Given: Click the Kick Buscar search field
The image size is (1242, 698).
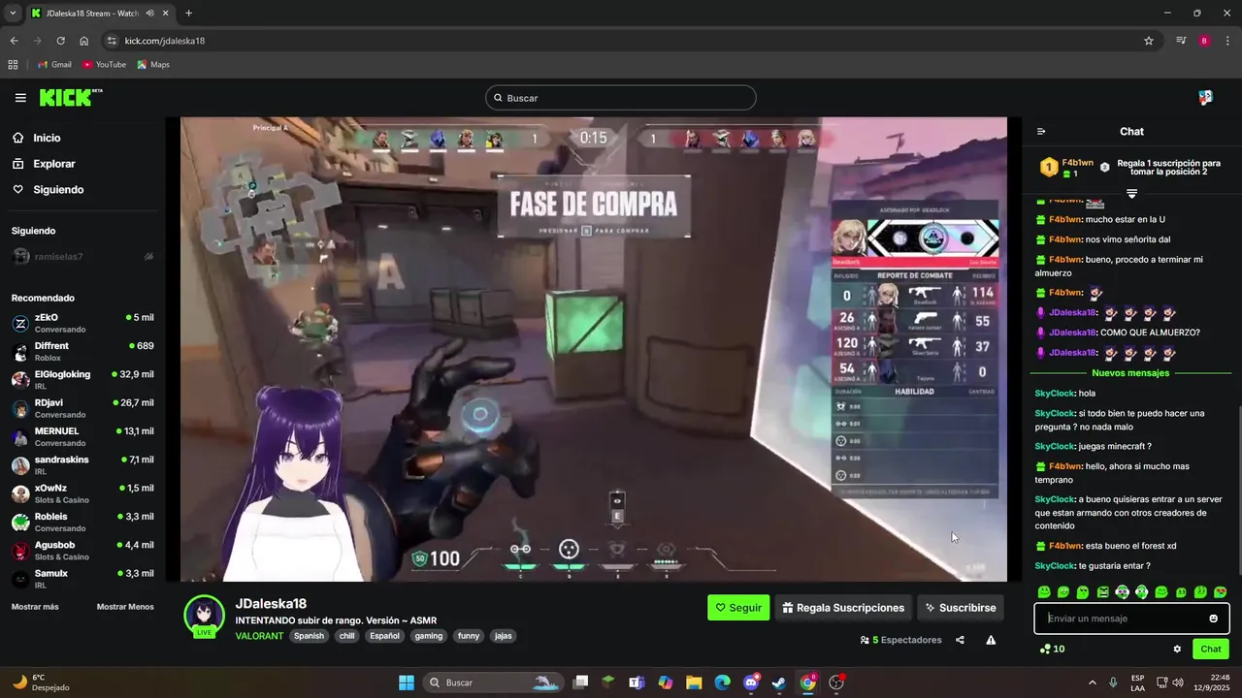Looking at the screenshot, I should pyautogui.click(x=620, y=98).
